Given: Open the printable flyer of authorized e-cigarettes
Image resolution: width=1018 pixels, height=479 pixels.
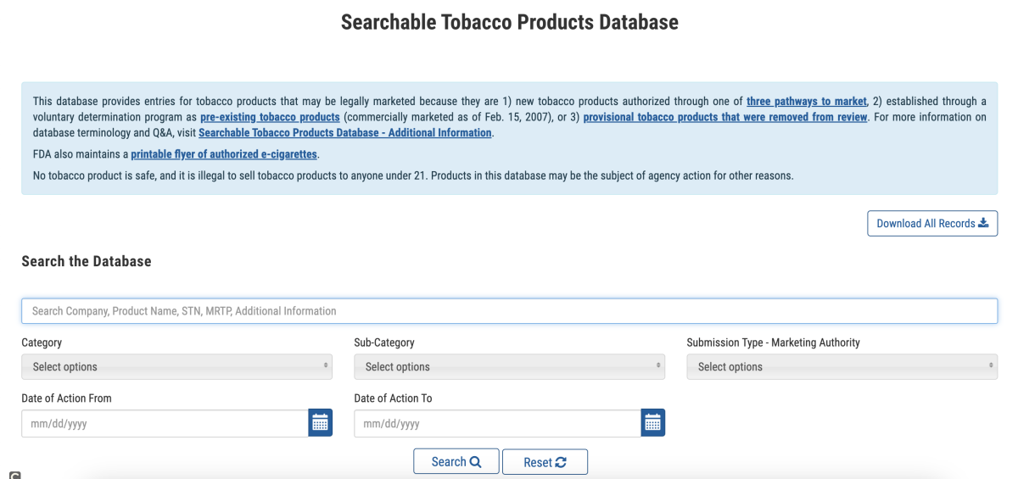Looking at the screenshot, I should pyautogui.click(x=224, y=154).
